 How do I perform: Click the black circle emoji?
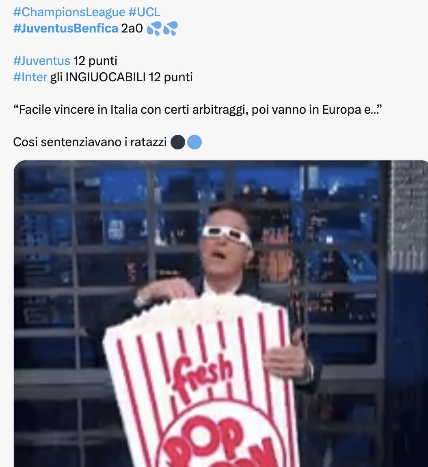coord(178,142)
